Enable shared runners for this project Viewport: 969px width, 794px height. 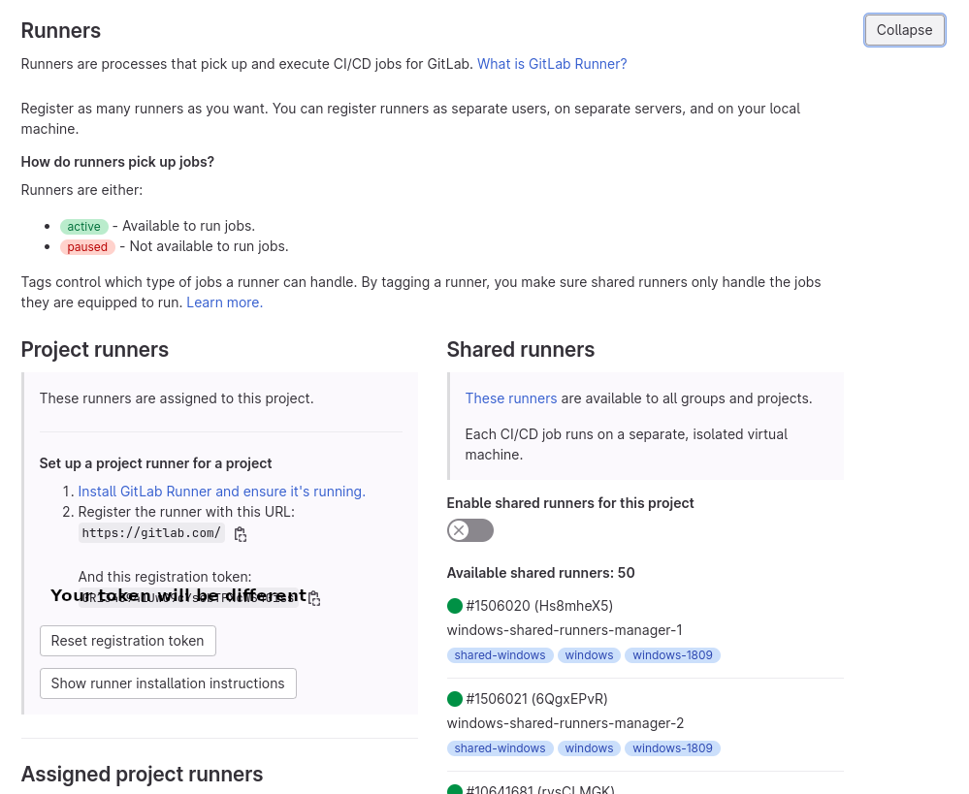coord(470,530)
